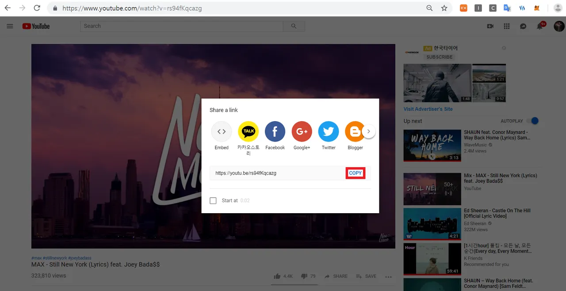This screenshot has width=566, height=291.
Task: Click the browser back arrow
Action: 8,8
